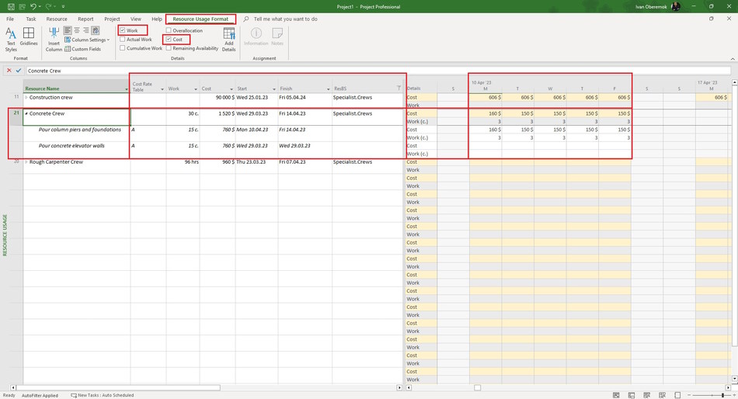Click the zoom in plus icon
Image resolution: width=738 pixels, height=399 pixels.
click(735, 395)
